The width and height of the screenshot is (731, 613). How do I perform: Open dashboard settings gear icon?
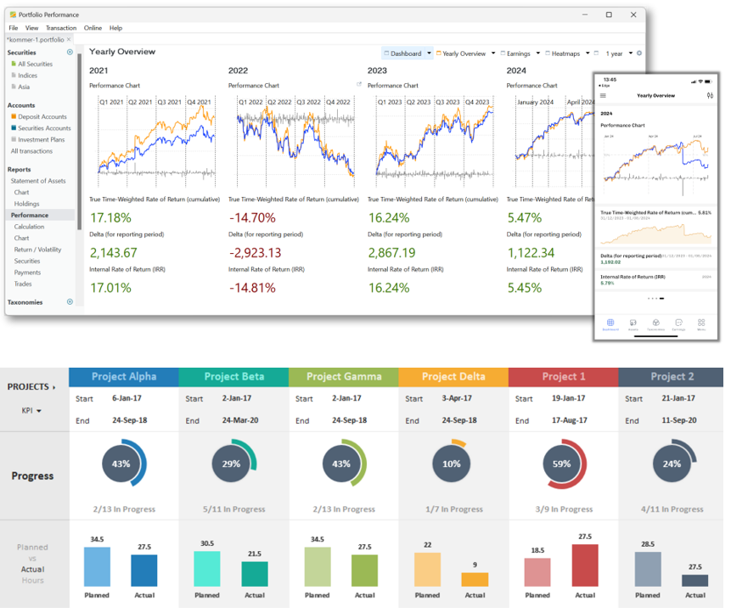coord(639,53)
